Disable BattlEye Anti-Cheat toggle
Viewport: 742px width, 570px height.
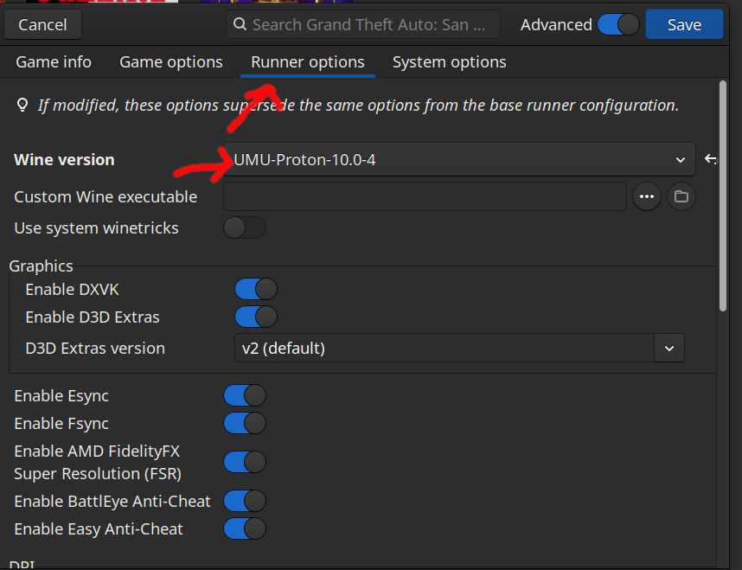[x=245, y=501]
